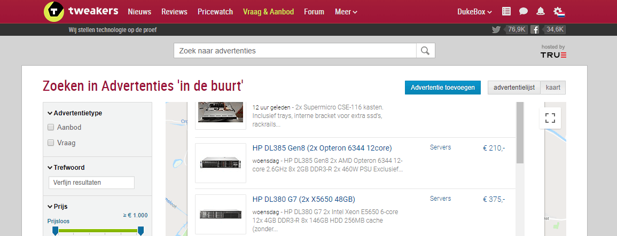Click the results list scrollbar thumb
The height and width of the screenshot is (236, 617).
tap(520, 133)
